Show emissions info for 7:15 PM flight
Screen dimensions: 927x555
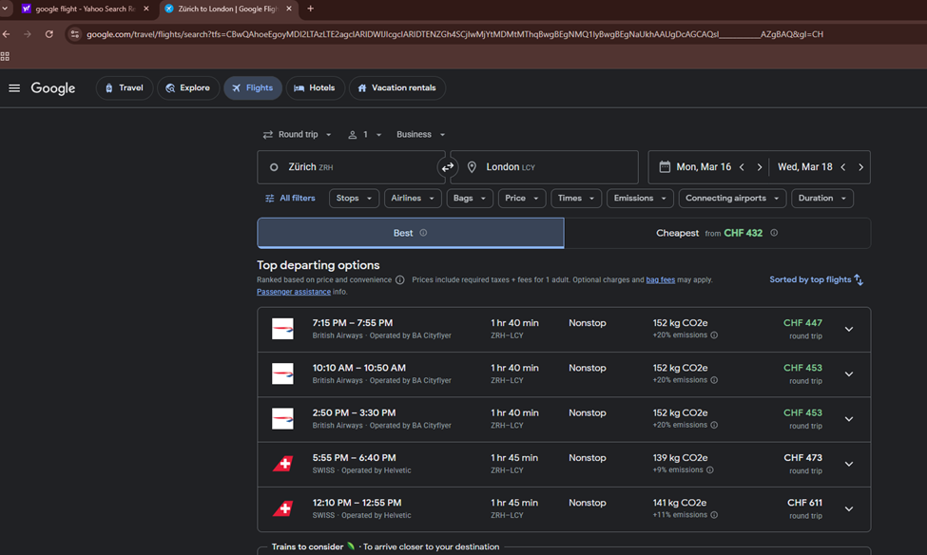(x=714, y=335)
